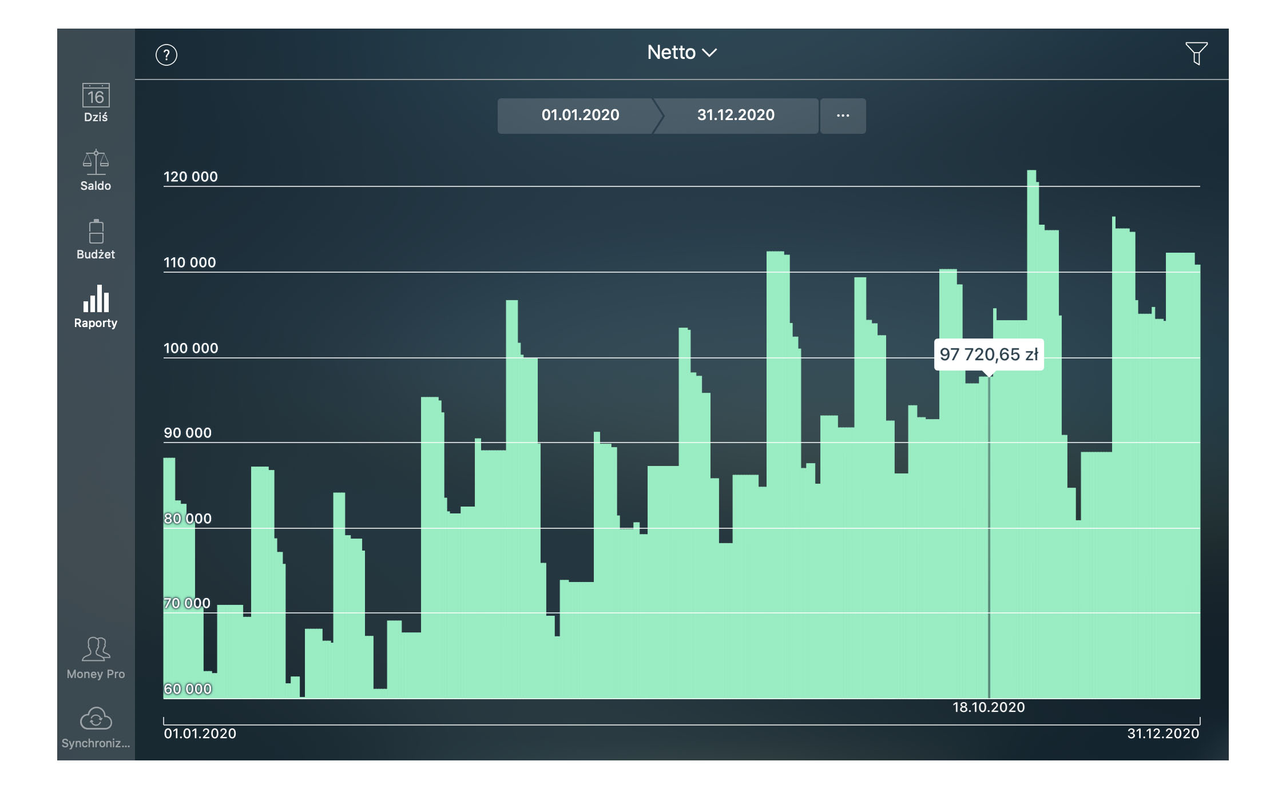Click the 80 000 axis label

[188, 519]
